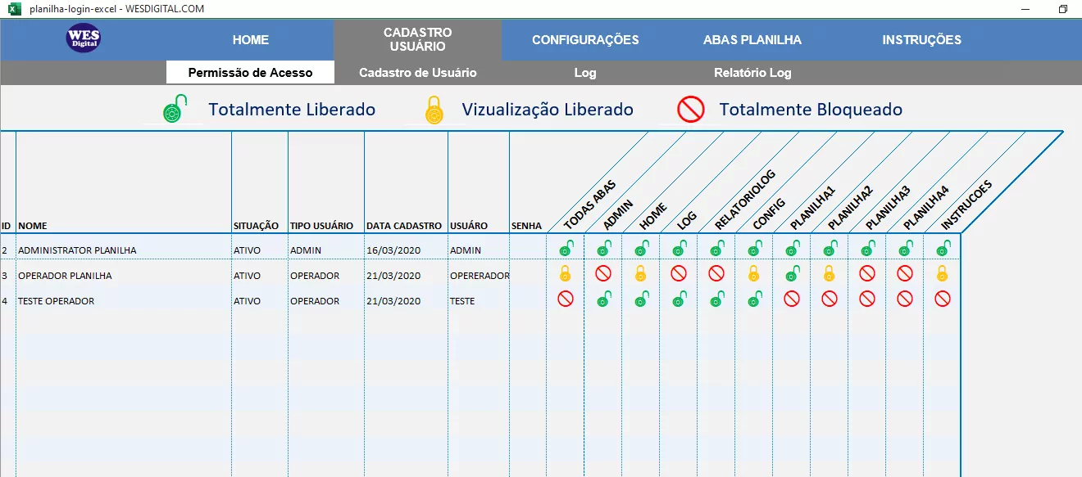Click the Excel icon in the title bar
This screenshot has width=1082, height=477.
[14, 8]
